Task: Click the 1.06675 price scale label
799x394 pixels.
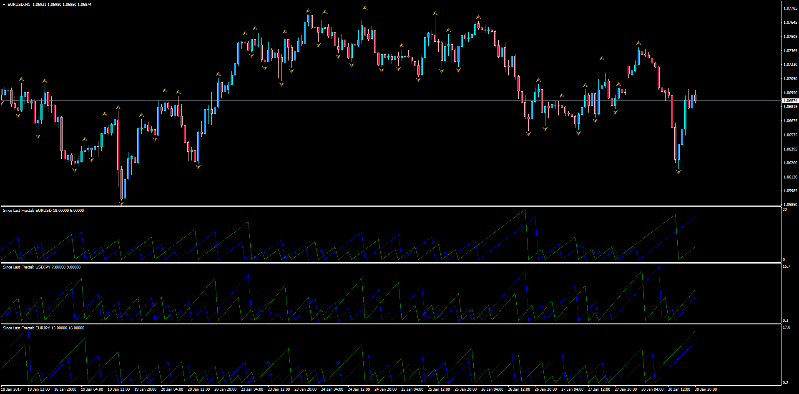Action: point(791,121)
